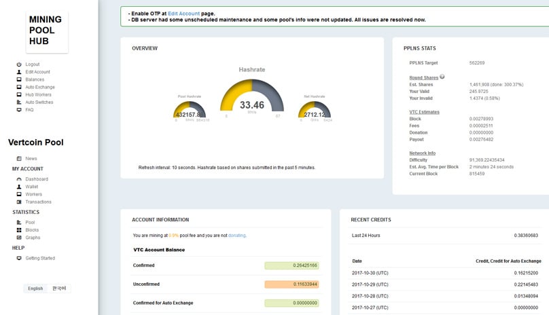Click the Workers monitor icon
The height and width of the screenshot is (315, 549).
19,194
